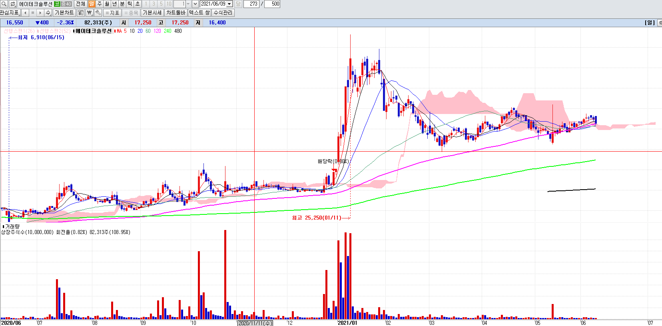
Task: Switch to 주 (weekly) chart period
Action: click(100, 4)
